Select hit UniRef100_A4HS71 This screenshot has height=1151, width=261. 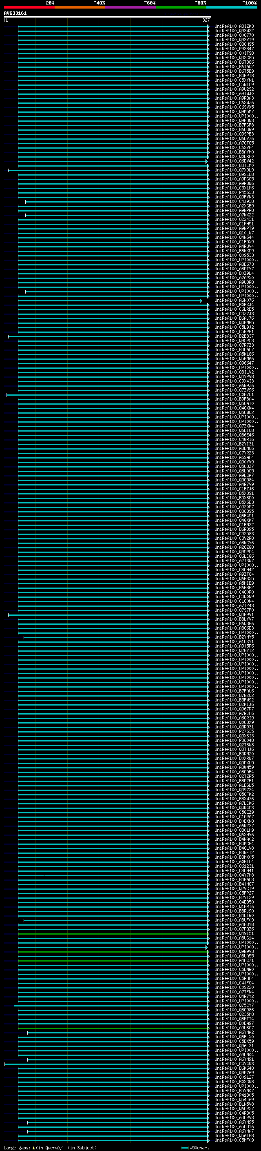point(234,960)
